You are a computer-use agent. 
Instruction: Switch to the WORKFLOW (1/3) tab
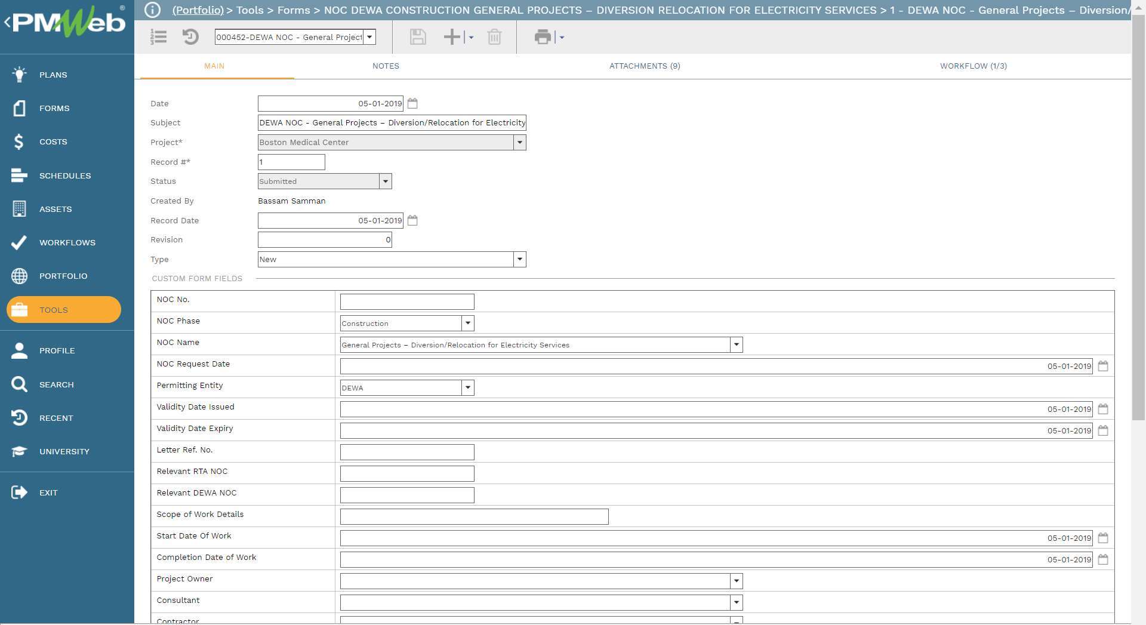click(x=974, y=66)
